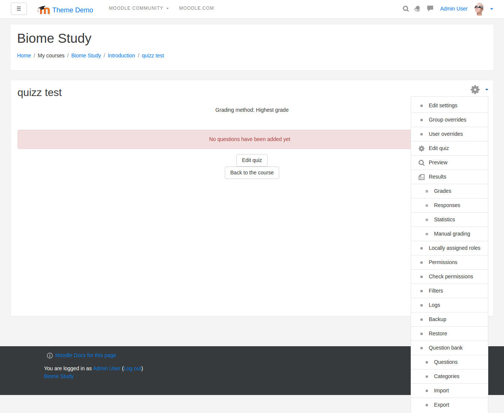
Task: Click Admin User link in footer
Action: click(107, 368)
